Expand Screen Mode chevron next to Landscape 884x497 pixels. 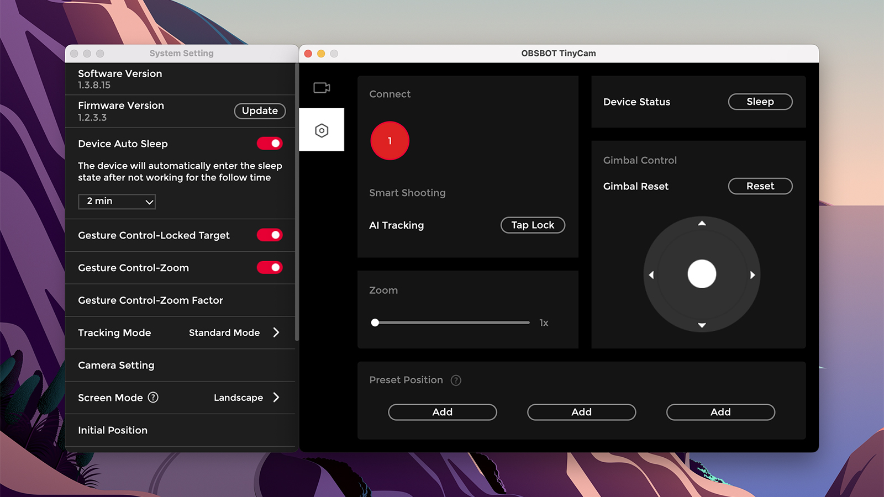pyautogui.click(x=276, y=398)
